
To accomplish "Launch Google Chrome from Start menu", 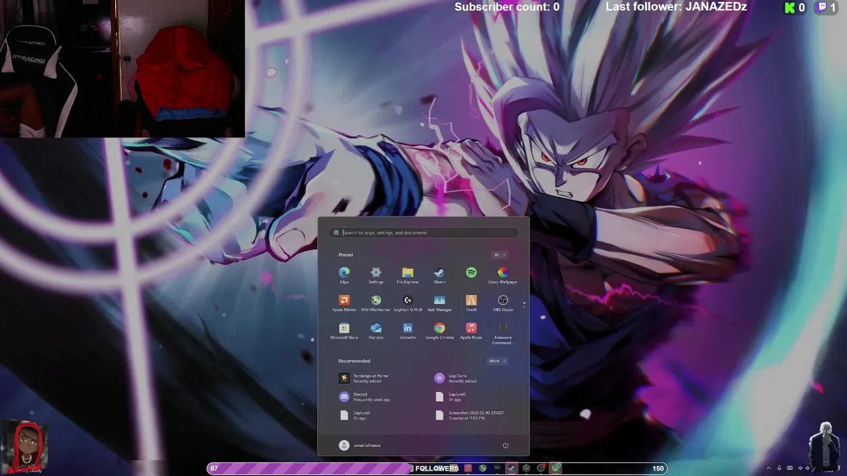I will pos(439,331).
